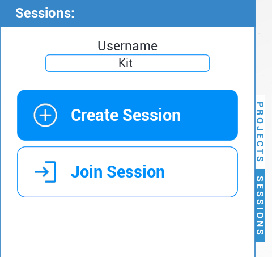272x257 pixels.
Task: Click the blue Sessions title bar
Action: click(127, 13)
